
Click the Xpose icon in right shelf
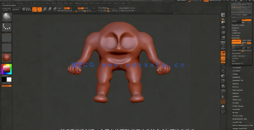(223, 112)
